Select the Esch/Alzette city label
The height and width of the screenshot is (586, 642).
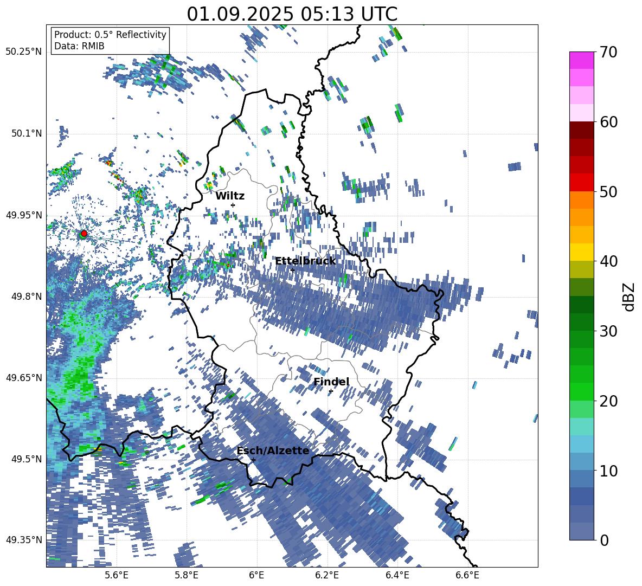pos(273,451)
